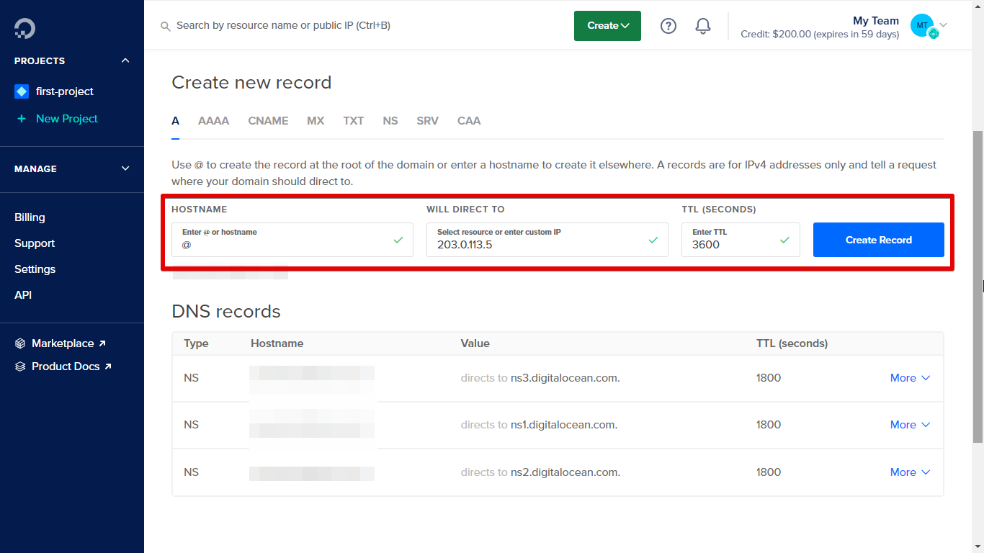Switch to the MX record tab
The image size is (984, 553).
pos(316,121)
